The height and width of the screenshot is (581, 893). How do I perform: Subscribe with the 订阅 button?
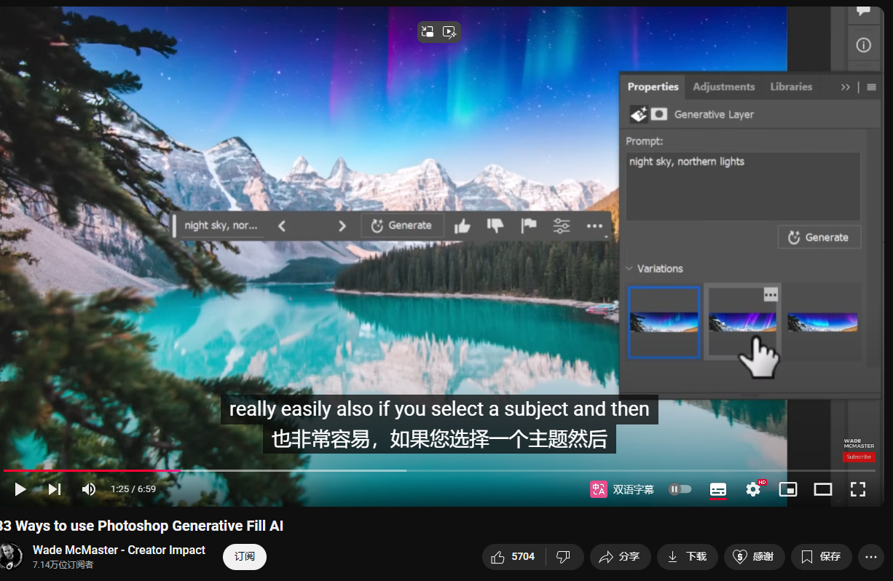coord(245,557)
